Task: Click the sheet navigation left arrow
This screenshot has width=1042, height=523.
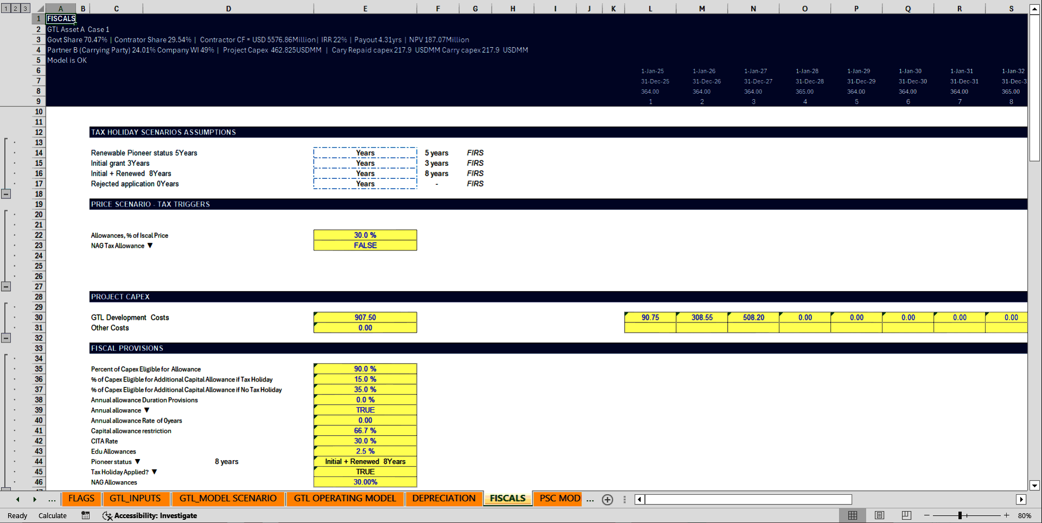Action: [17, 499]
